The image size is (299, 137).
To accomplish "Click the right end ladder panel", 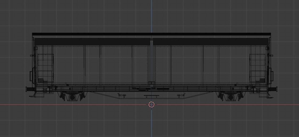I will pos(258,68).
